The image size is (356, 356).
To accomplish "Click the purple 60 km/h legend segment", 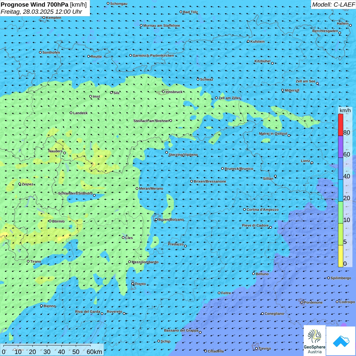I will coord(340,147).
